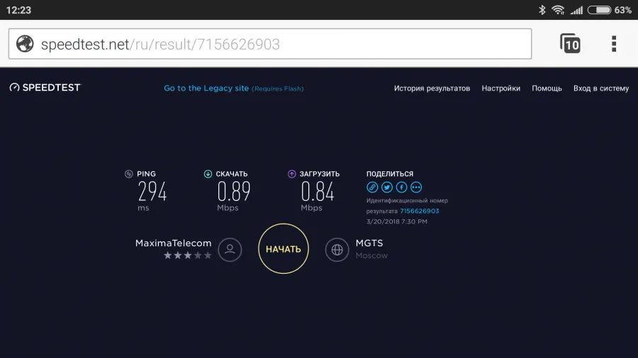Click the server globe icon near MGTS

[x=337, y=249]
